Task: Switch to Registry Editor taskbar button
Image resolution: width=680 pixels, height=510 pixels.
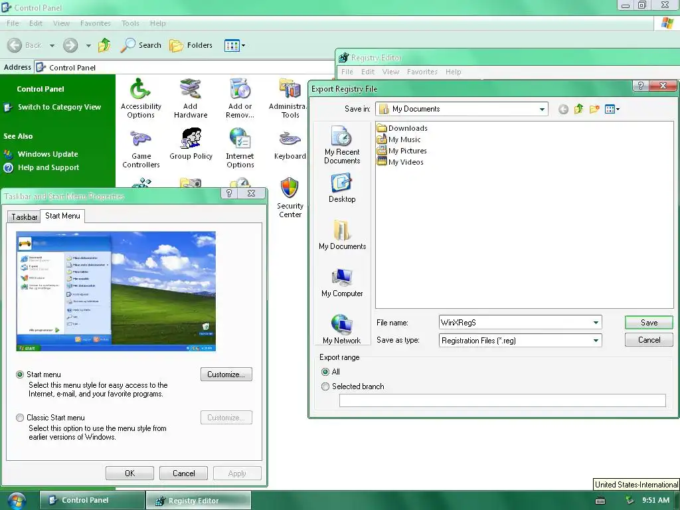Action: click(198, 501)
